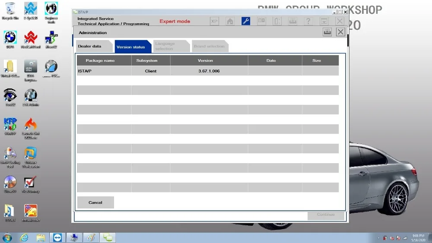432x243 pixels.
Task: Click the greyed X end-session toolbar icon
Action: point(340,21)
